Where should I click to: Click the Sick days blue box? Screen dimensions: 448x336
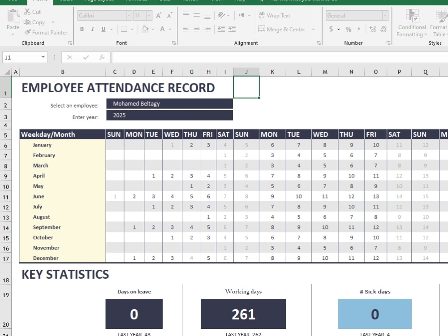click(375, 314)
